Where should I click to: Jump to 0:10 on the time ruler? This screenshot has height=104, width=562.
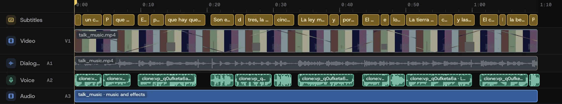[148, 5]
